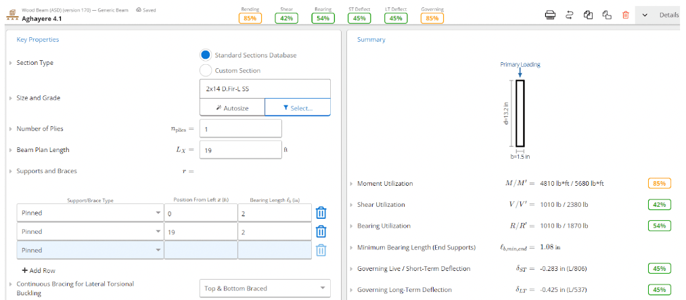This screenshot has height=300, width=686.
Task: Click the trash icon on the empty Pinned row
Action: pyautogui.click(x=321, y=250)
